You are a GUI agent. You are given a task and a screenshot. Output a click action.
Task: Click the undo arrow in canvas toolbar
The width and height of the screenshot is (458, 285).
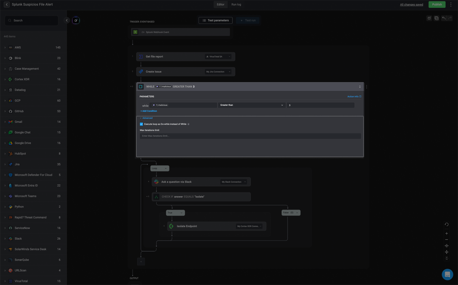pyautogui.click(x=444, y=18)
